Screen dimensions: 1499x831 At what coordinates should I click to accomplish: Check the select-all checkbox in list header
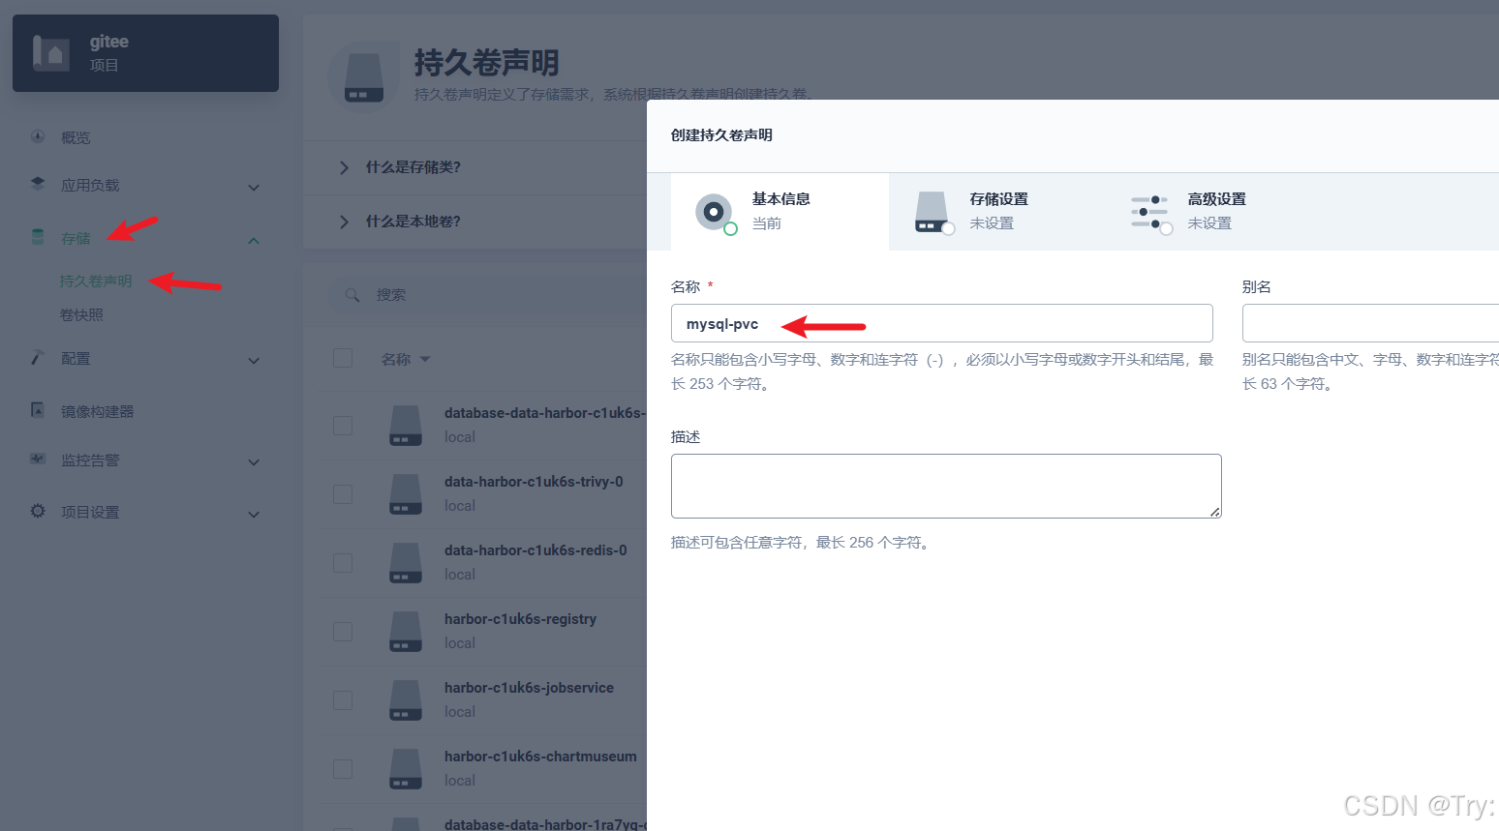tap(343, 357)
